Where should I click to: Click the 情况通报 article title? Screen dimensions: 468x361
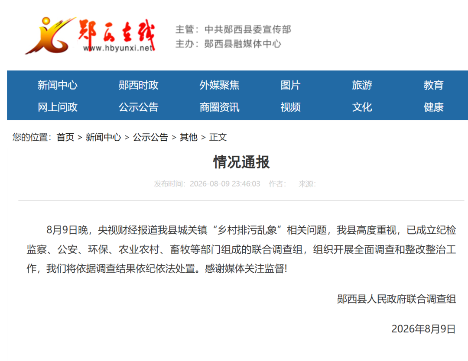(x=241, y=162)
